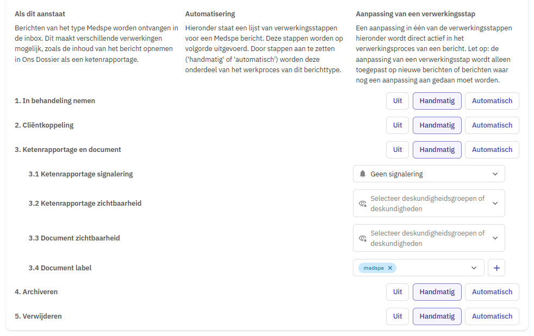The height and width of the screenshot is (336, 534).
Task: Click the eye icon for Document zichtbaarheid
Action: 363,238
